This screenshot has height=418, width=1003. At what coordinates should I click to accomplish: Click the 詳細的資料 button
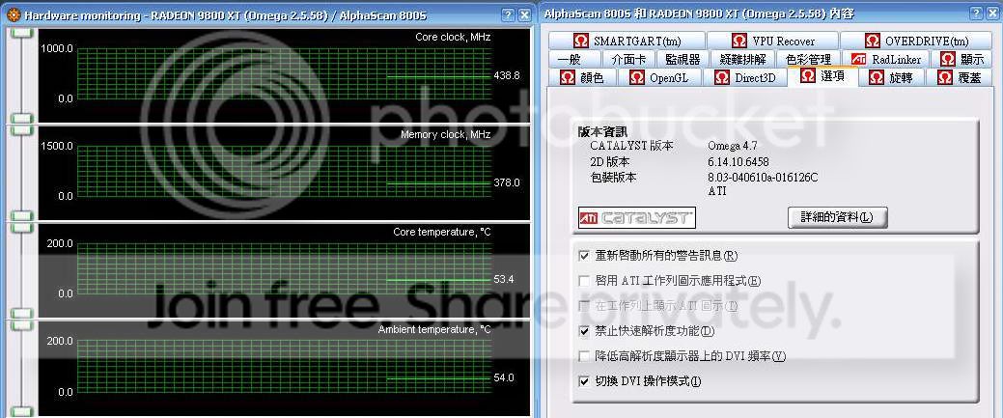(837, 217)
